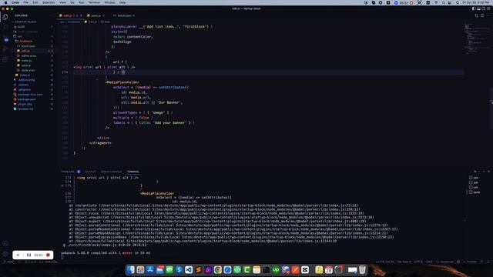The image size is (493, 277).
Task: Switch to the block.json editor tab
Action: [x=124, y=15]
